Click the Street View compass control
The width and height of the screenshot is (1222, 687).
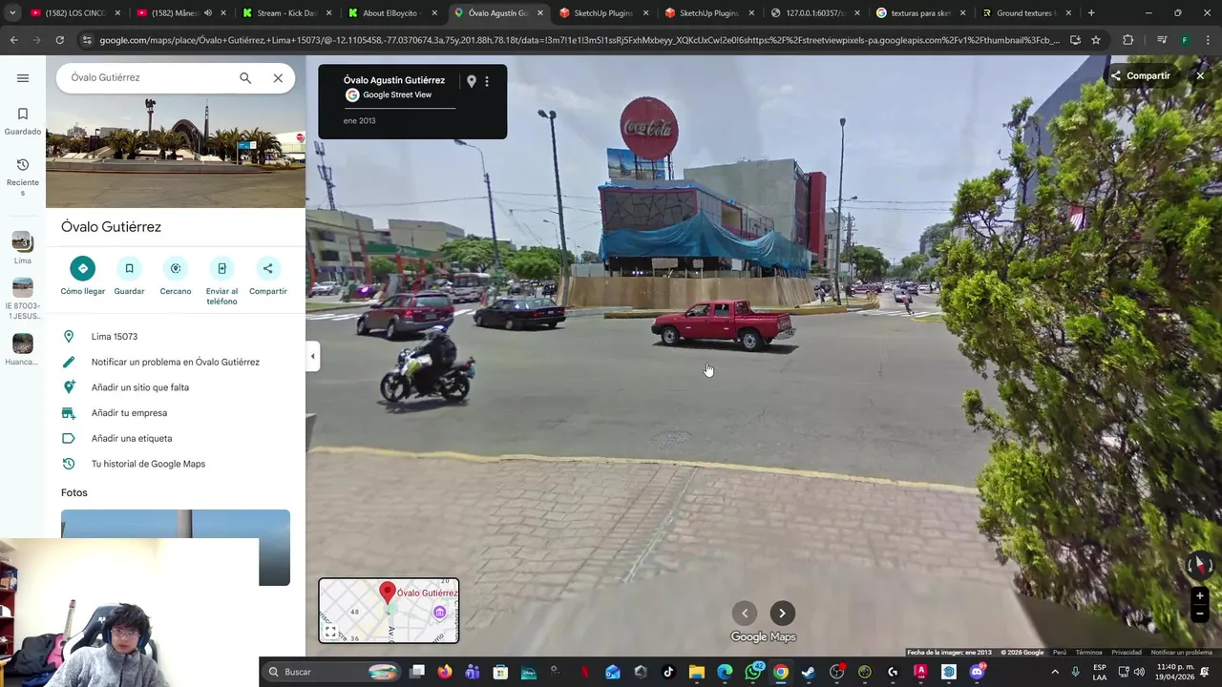point(1200,566)
